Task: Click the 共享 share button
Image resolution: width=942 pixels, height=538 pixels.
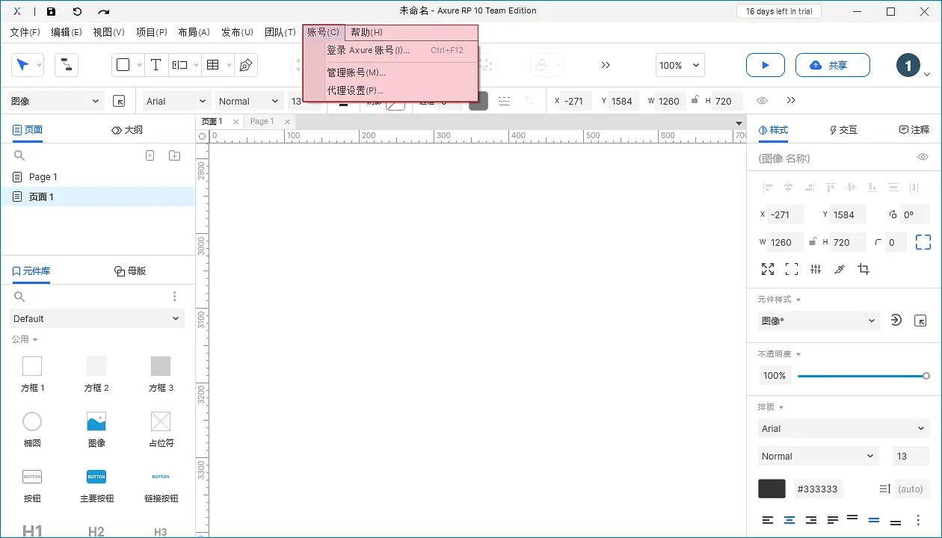Action: [832, 65]
